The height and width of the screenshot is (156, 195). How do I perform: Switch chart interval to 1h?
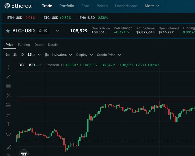coord(15,55)
